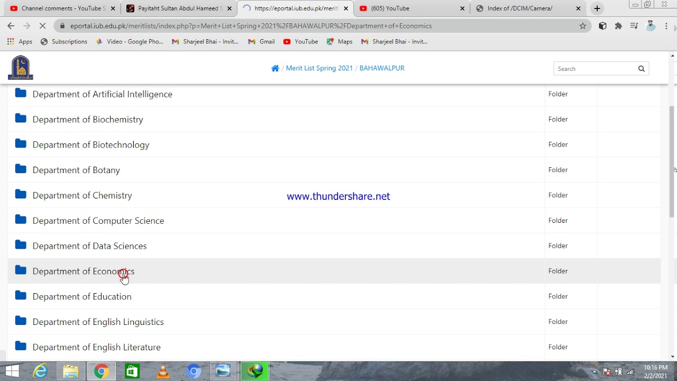Click the Department of English Linguistics folder icon
The image size is (677, 381).
pyautogui.click(x=21, y=321)
